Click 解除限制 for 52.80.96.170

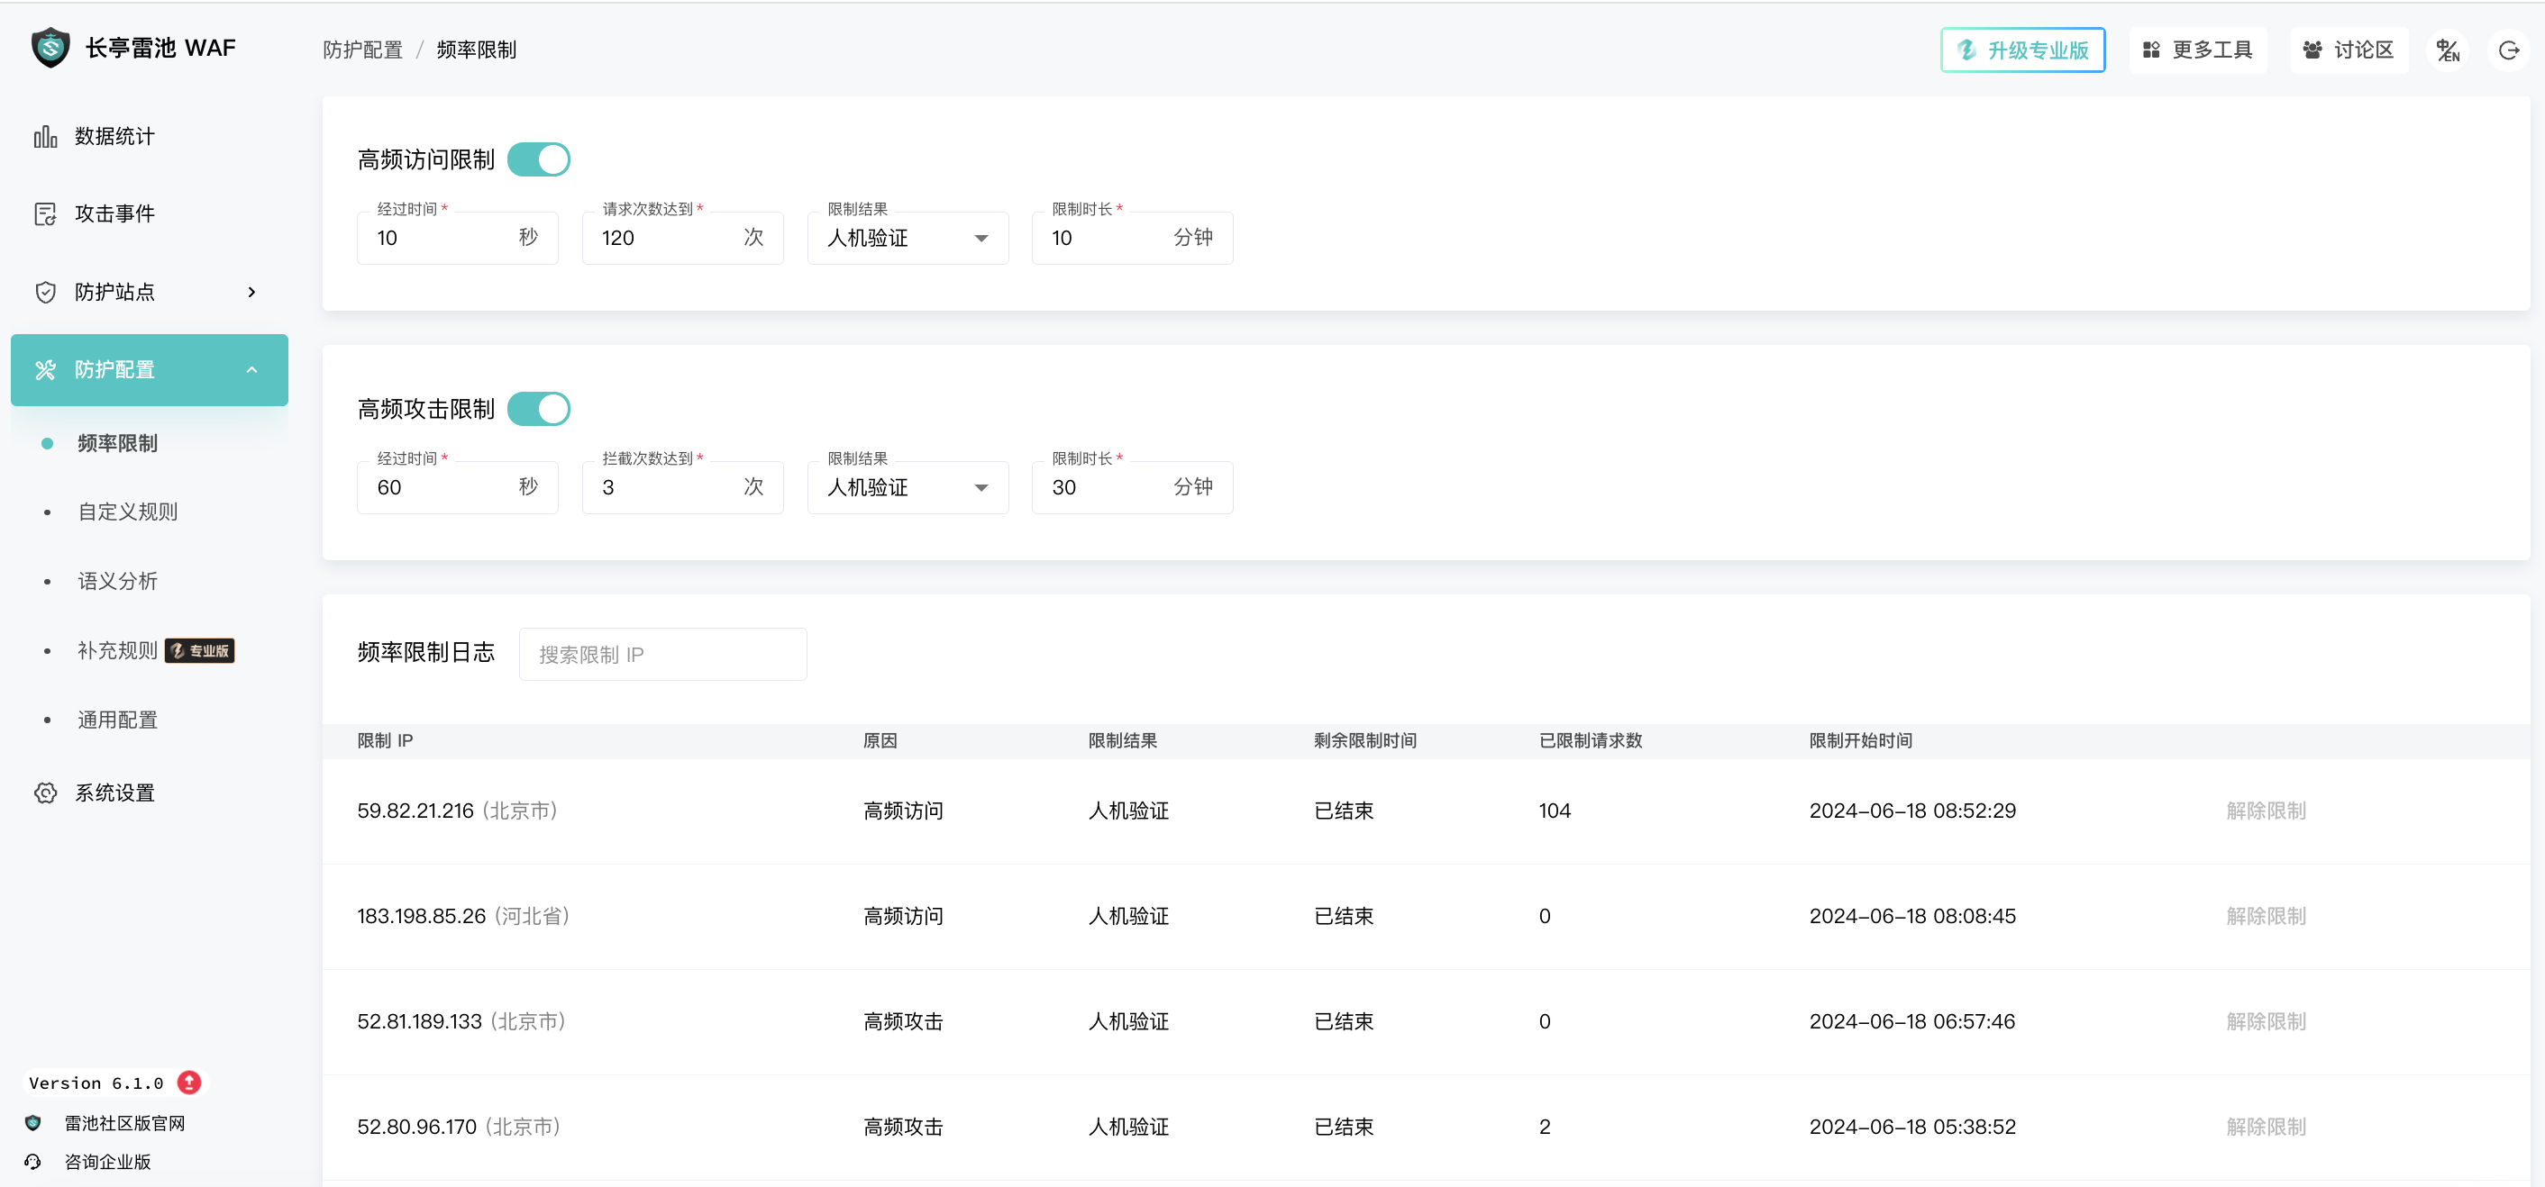(2266, 1127)
